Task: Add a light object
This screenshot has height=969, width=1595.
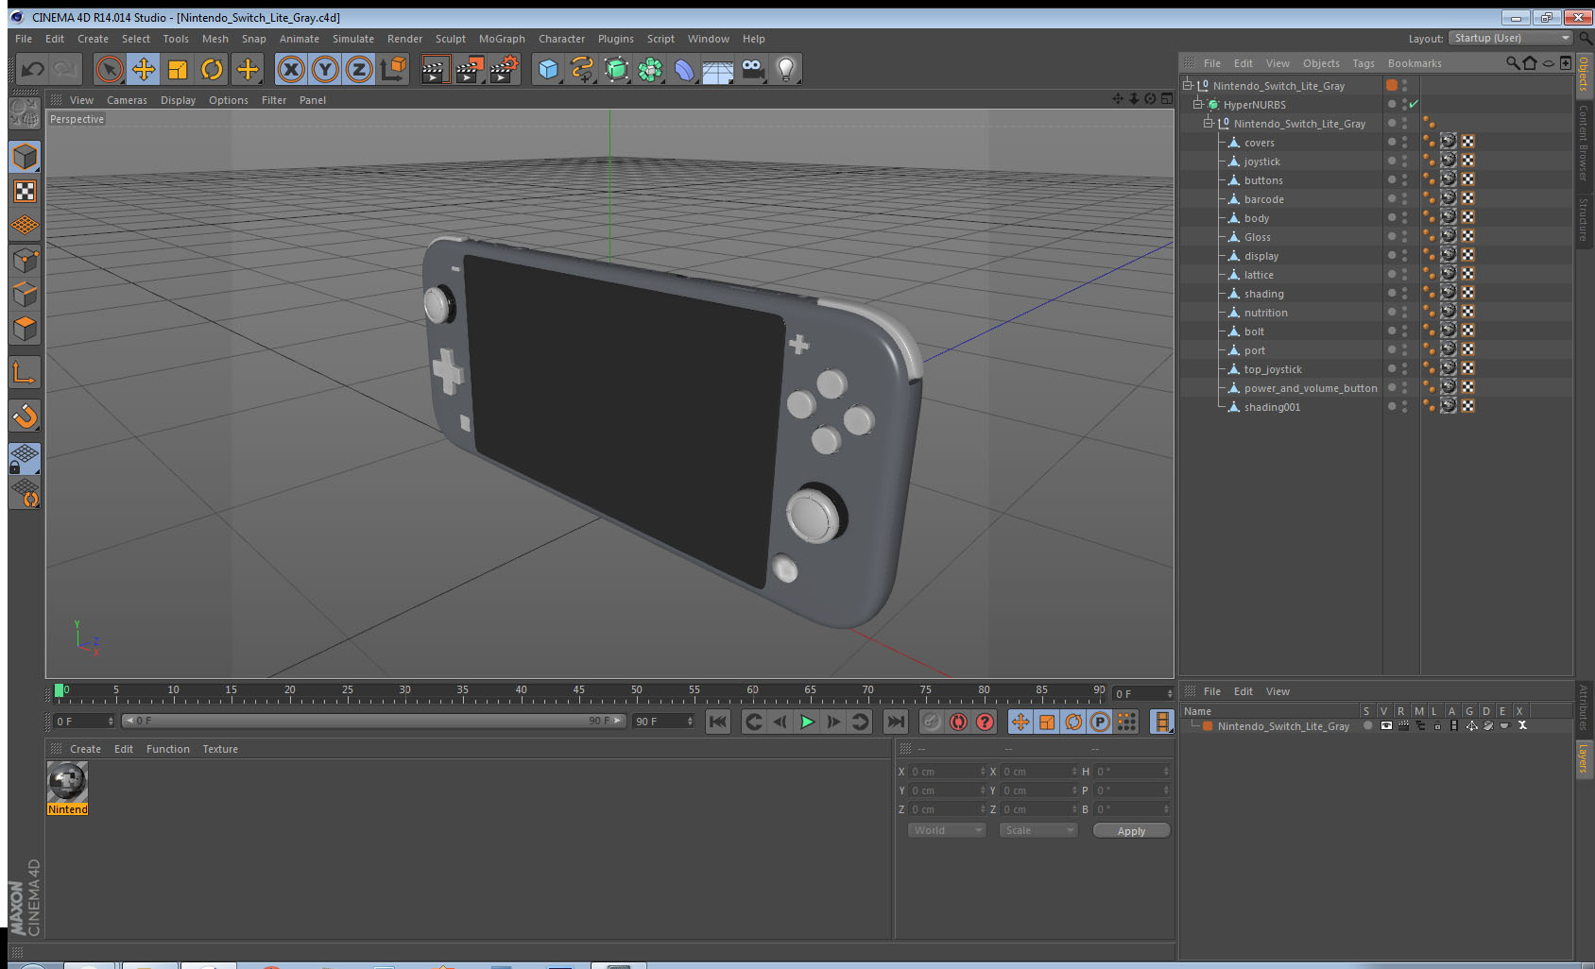Action: click(786, 69)
